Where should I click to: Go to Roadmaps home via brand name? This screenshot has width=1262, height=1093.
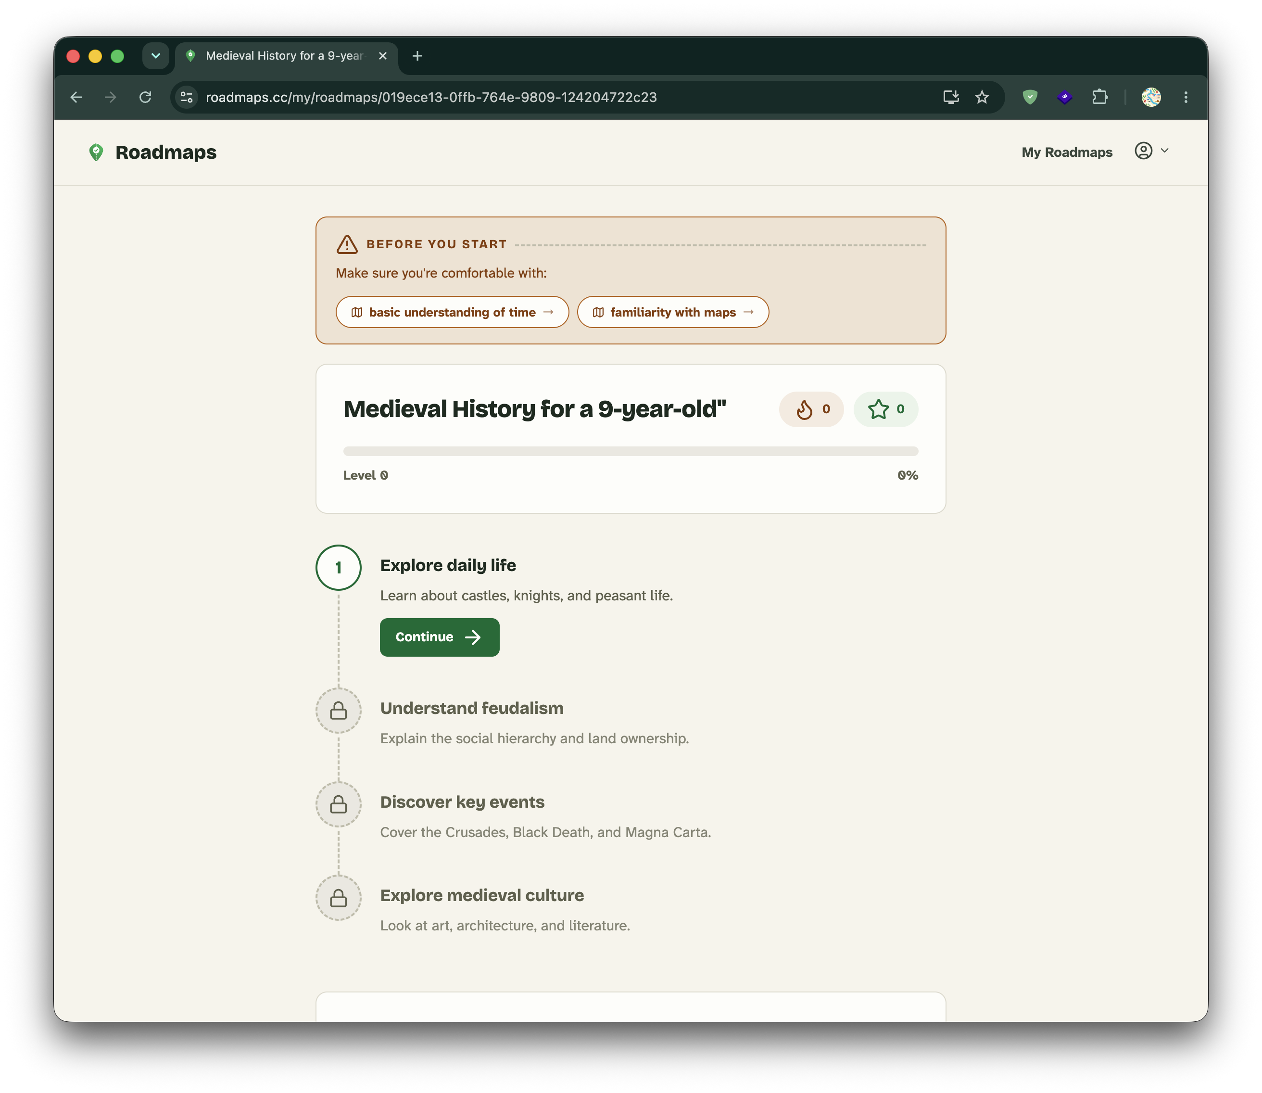[x=166, y=153]
